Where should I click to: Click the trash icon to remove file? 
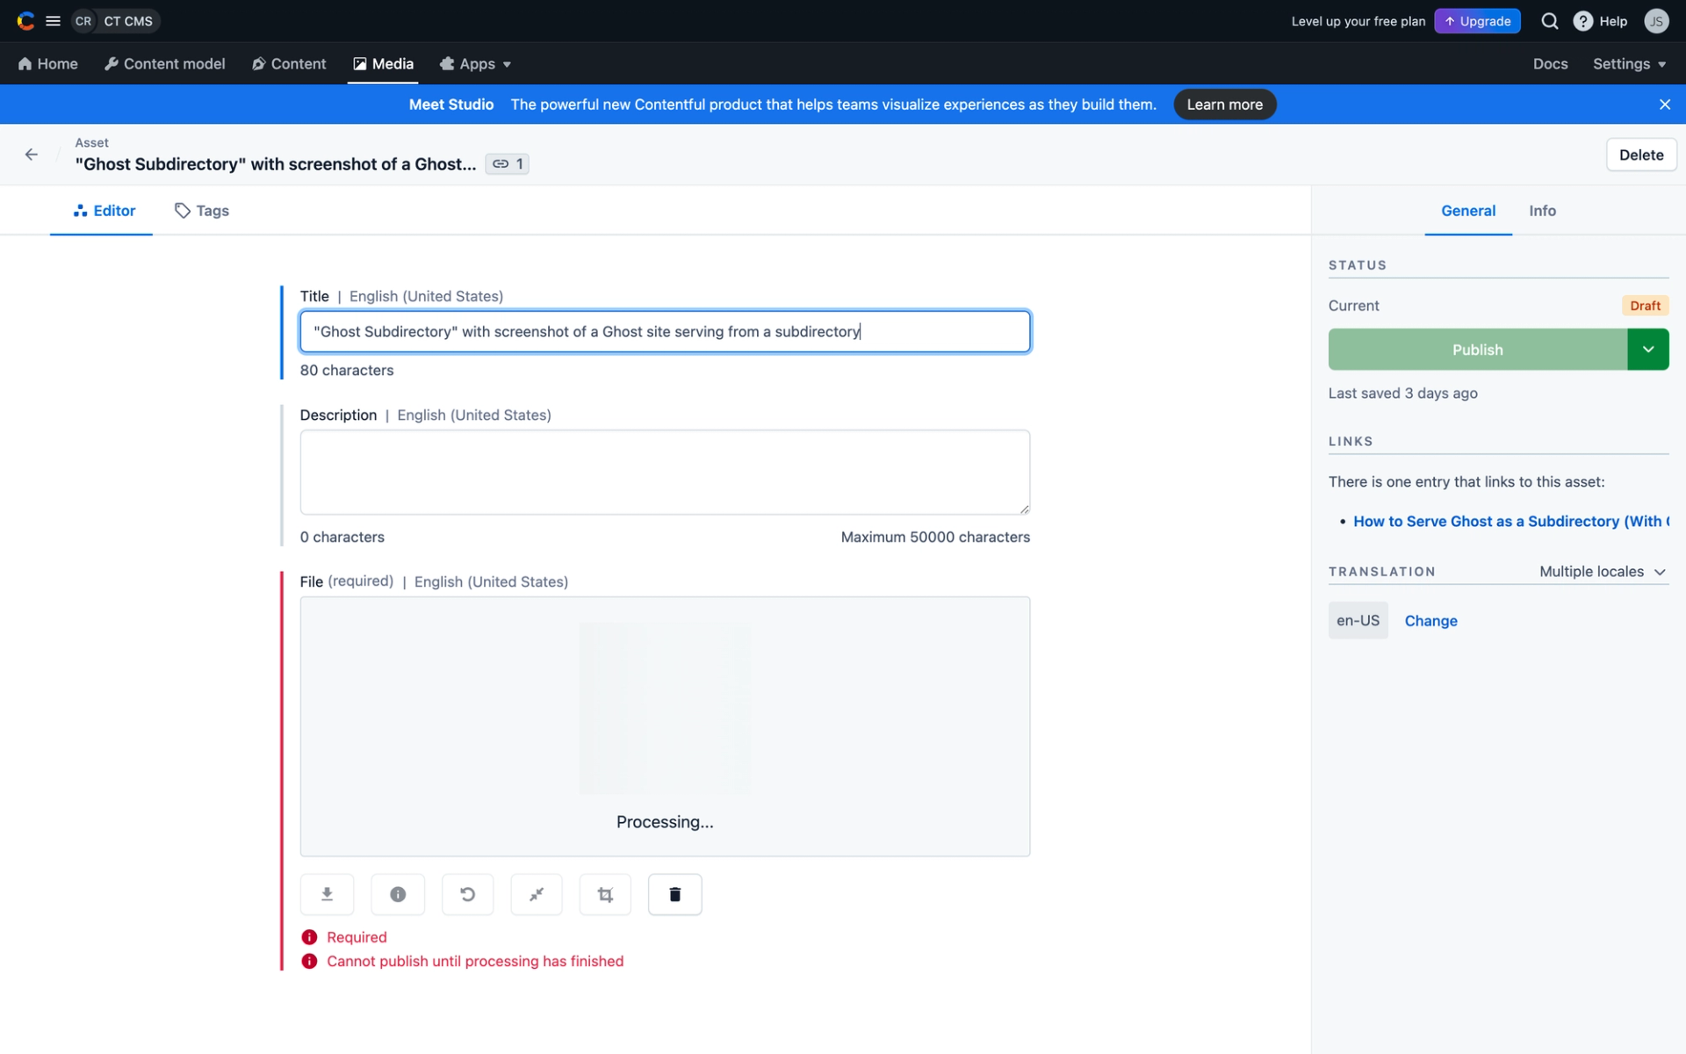(x=674, y=894)
